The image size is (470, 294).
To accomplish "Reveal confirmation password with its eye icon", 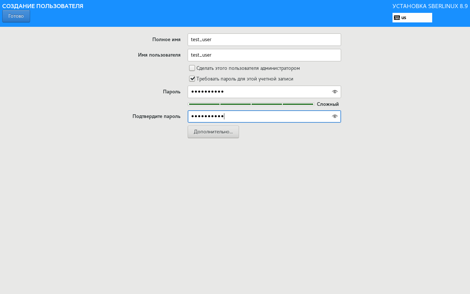I will (335, 116).
